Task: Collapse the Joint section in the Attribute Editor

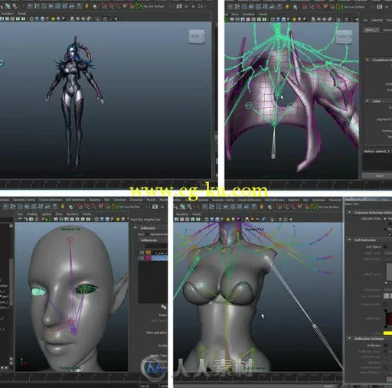Action: tap(367, 101)
